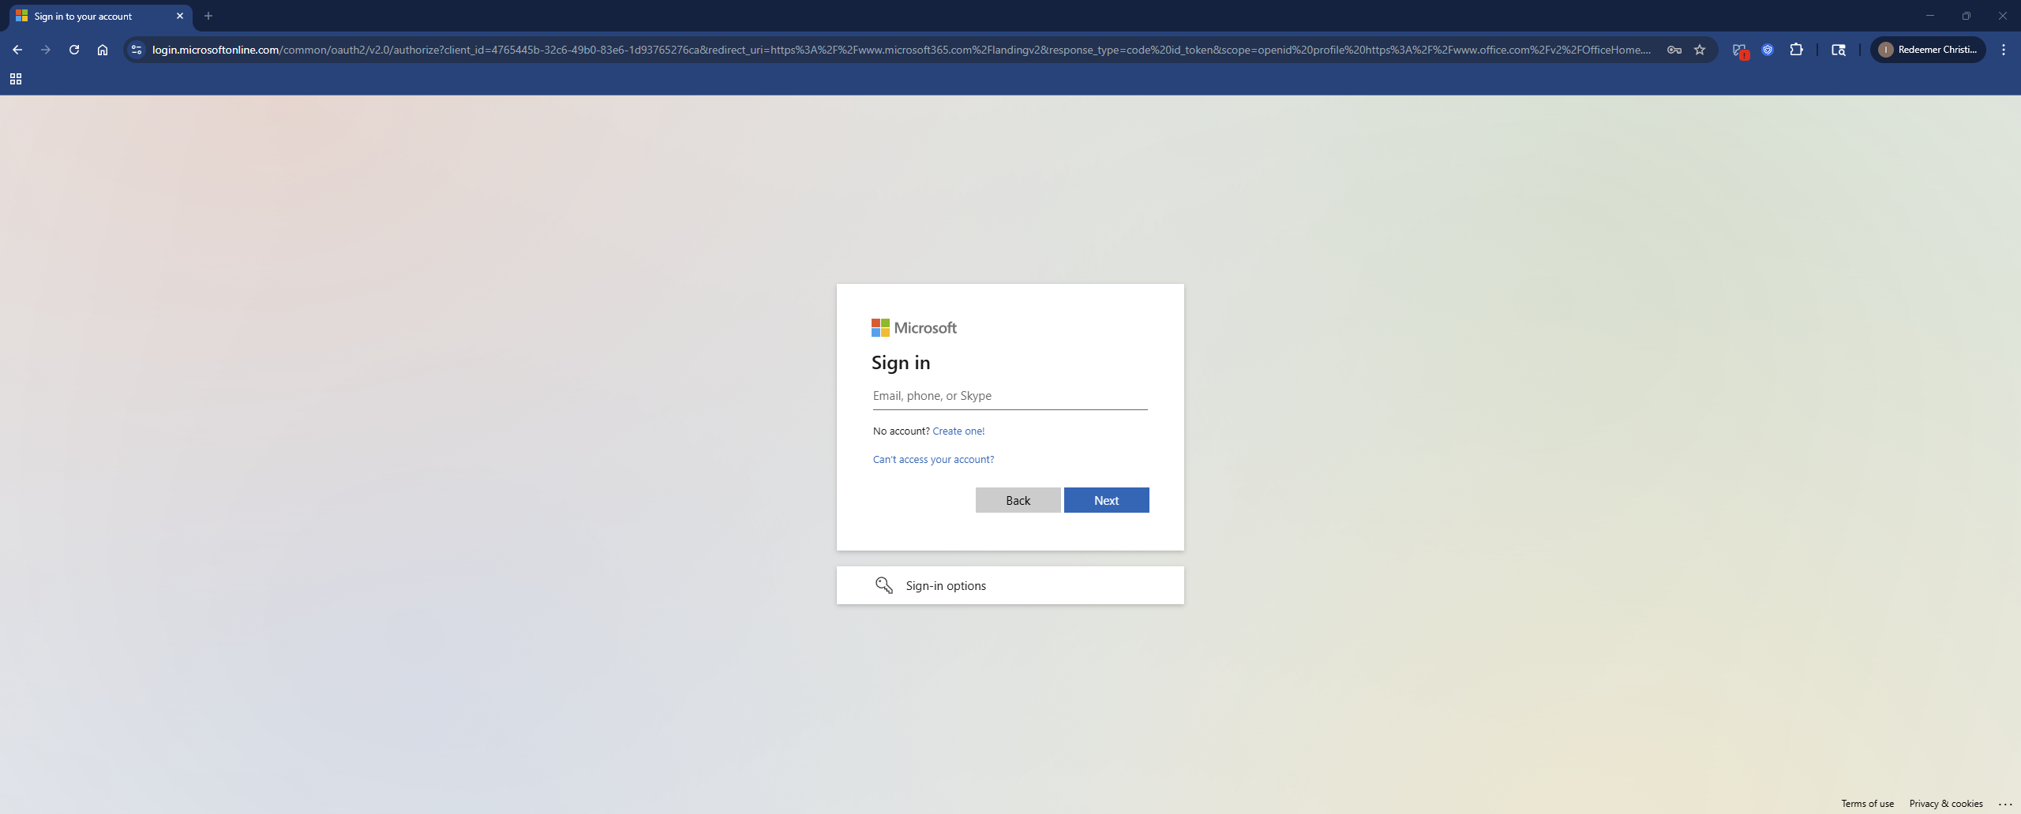Open the extension with red alert badge
Viewport: 2021px width, 814px height.
coord(1740,50)
